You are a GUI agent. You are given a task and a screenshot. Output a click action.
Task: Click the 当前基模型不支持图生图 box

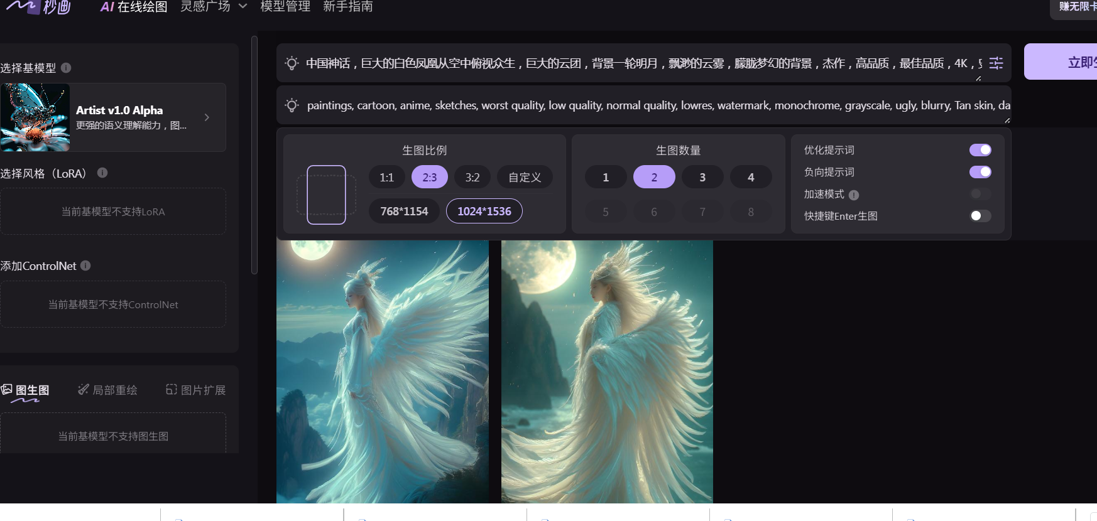pos(113,434)
